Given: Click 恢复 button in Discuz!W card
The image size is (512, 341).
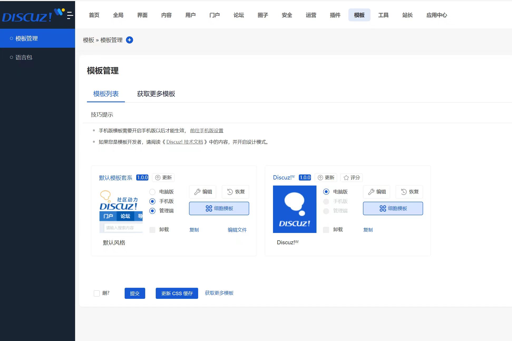Looking at the screenshot, I should 410,192.
